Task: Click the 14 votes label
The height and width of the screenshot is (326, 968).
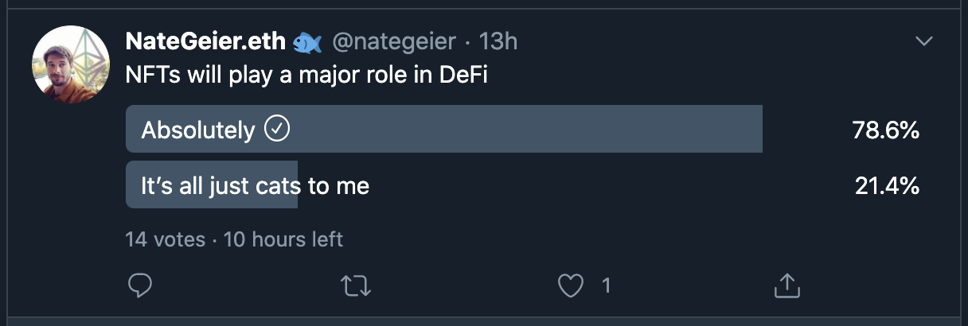Action: coord(165,239)
